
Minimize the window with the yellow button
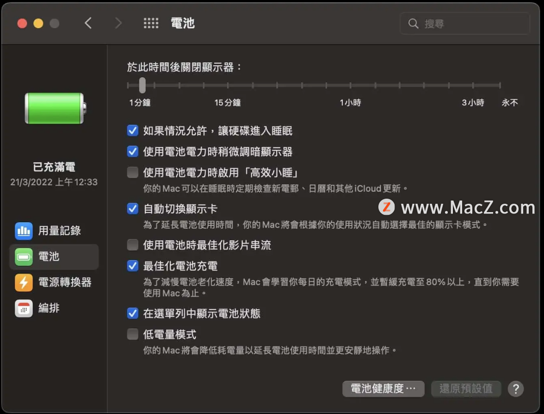38,23
